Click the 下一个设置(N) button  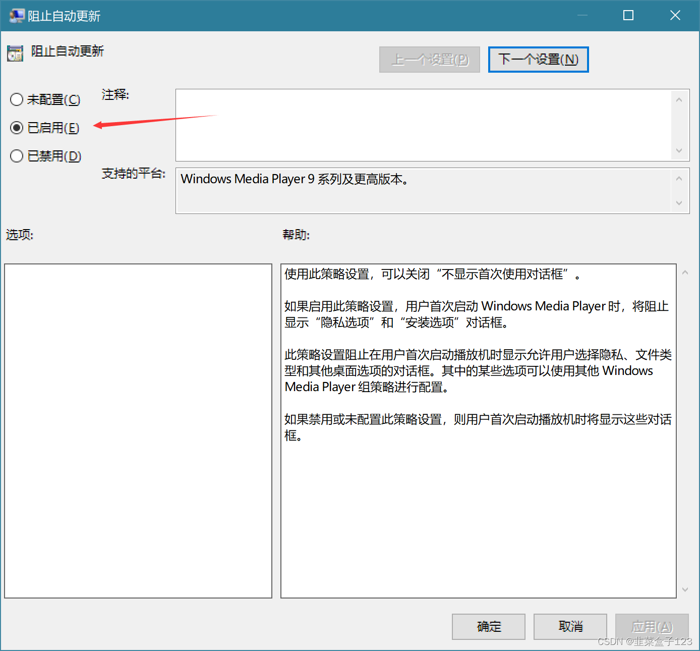tap(538, 60)
